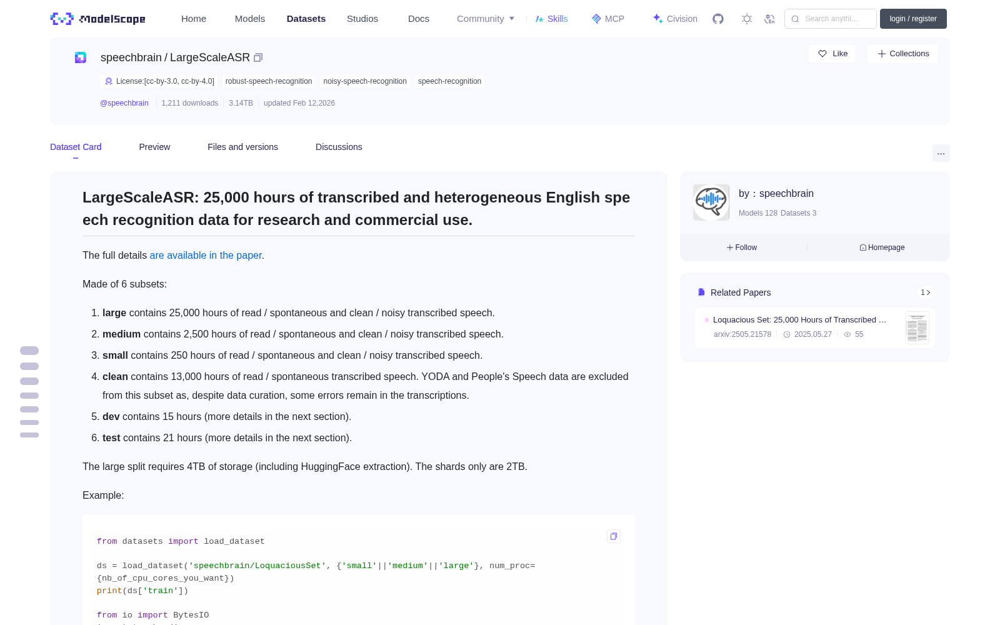The width and height of the screenshot is (1000, 625).
Task: Open the Docs page
Action: tap(419, 19)
